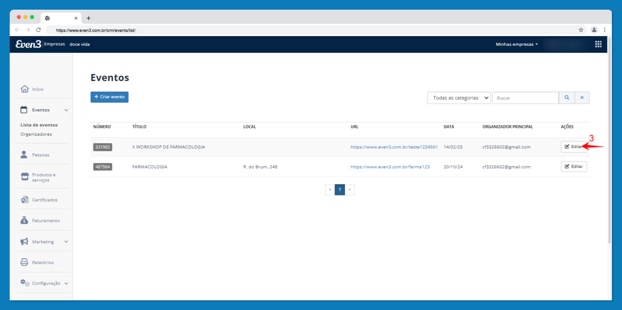
Task: Click the Relatórios printer icon
Action: [x=25, y=262]
